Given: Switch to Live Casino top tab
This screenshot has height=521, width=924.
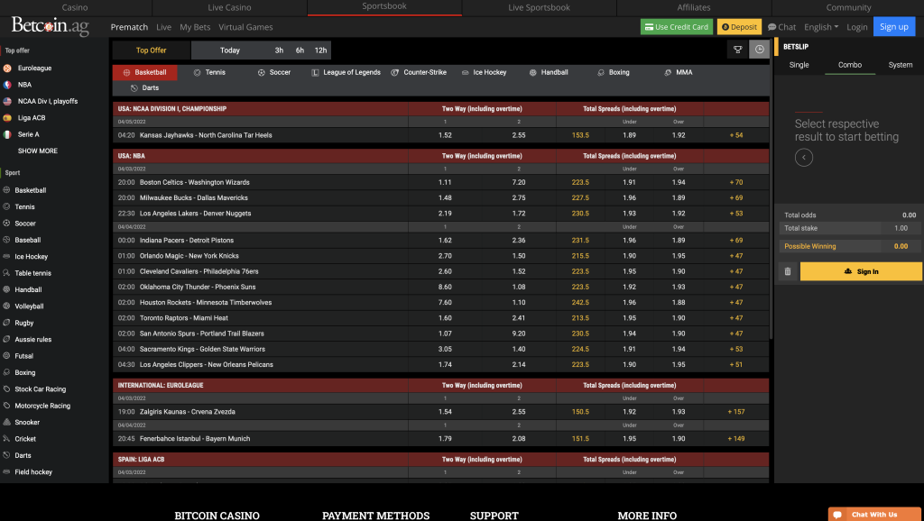Looking at the screenshot, I should click(x=230, y=7).
